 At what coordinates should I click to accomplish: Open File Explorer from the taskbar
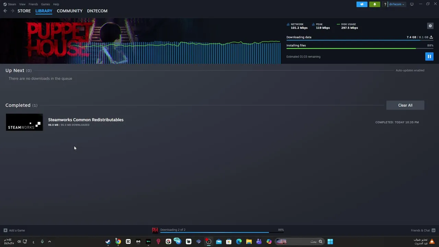coord(249,242)
